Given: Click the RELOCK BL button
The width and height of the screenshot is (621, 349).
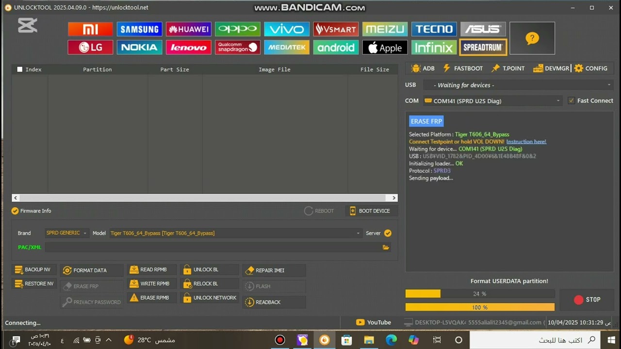Looking at the screenshot, I should coord(210,284).
